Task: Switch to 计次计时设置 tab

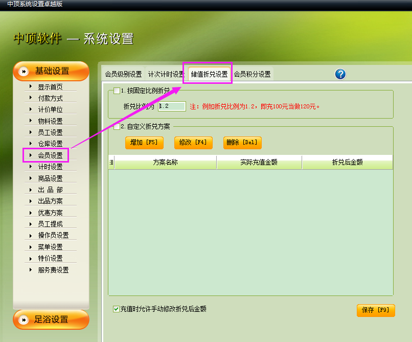Action: tap(166, 74)
